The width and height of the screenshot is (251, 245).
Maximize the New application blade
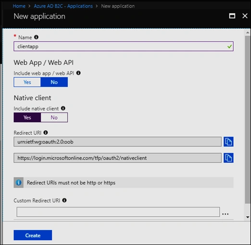pos(232,16)
